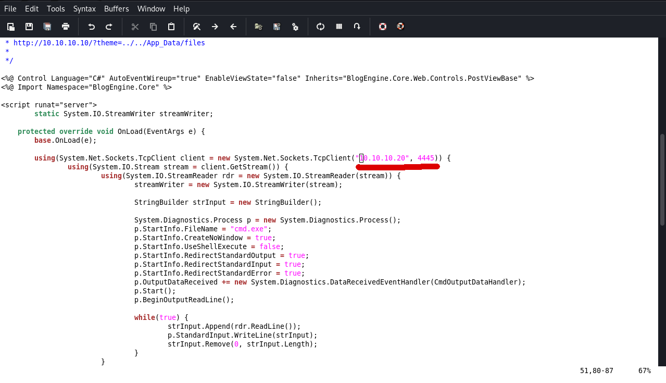Click the IP string "10.10.10.20"
Image resolution: width=666 pixels, height=383 pixels.
(382, 158)
